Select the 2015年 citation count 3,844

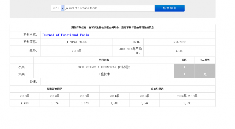coord(144,103)
